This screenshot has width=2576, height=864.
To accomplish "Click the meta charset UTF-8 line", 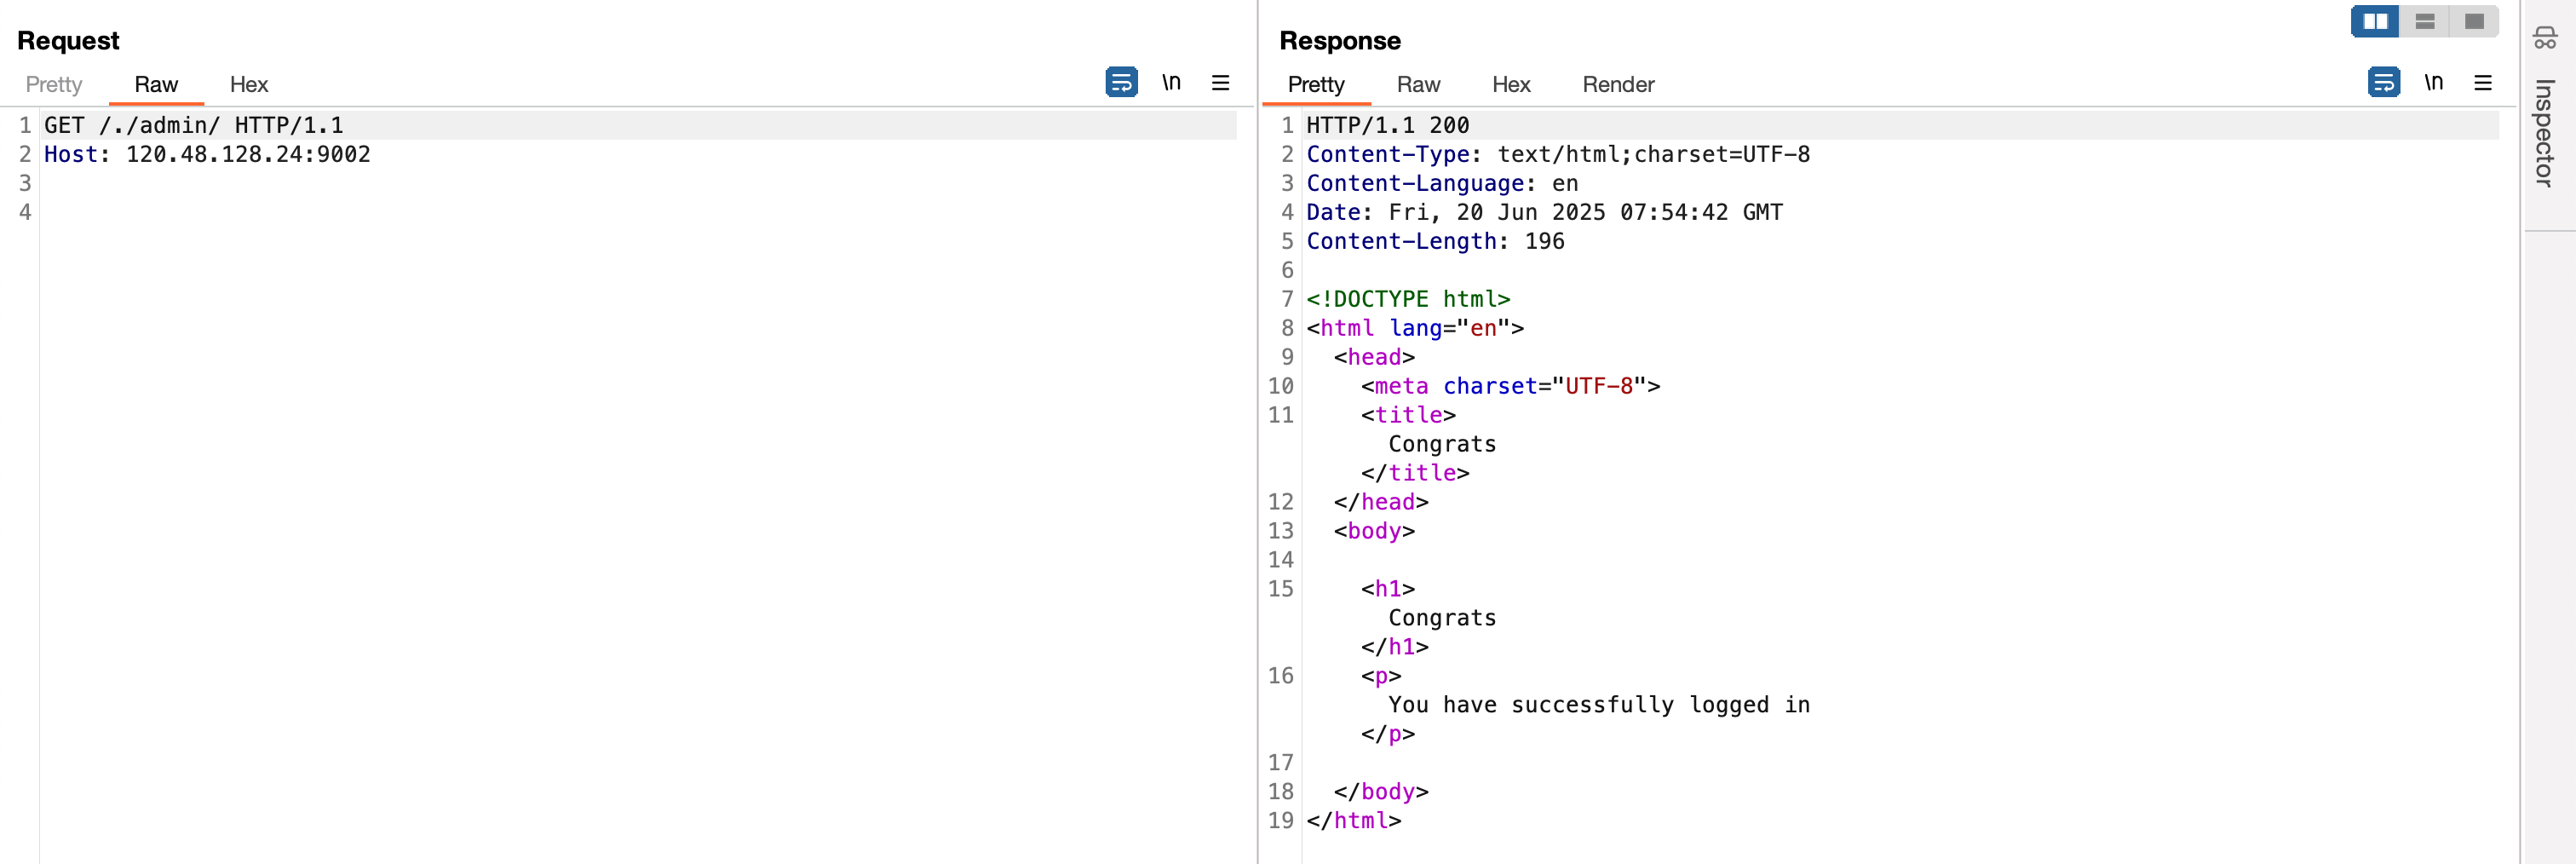I will 1510,387.
